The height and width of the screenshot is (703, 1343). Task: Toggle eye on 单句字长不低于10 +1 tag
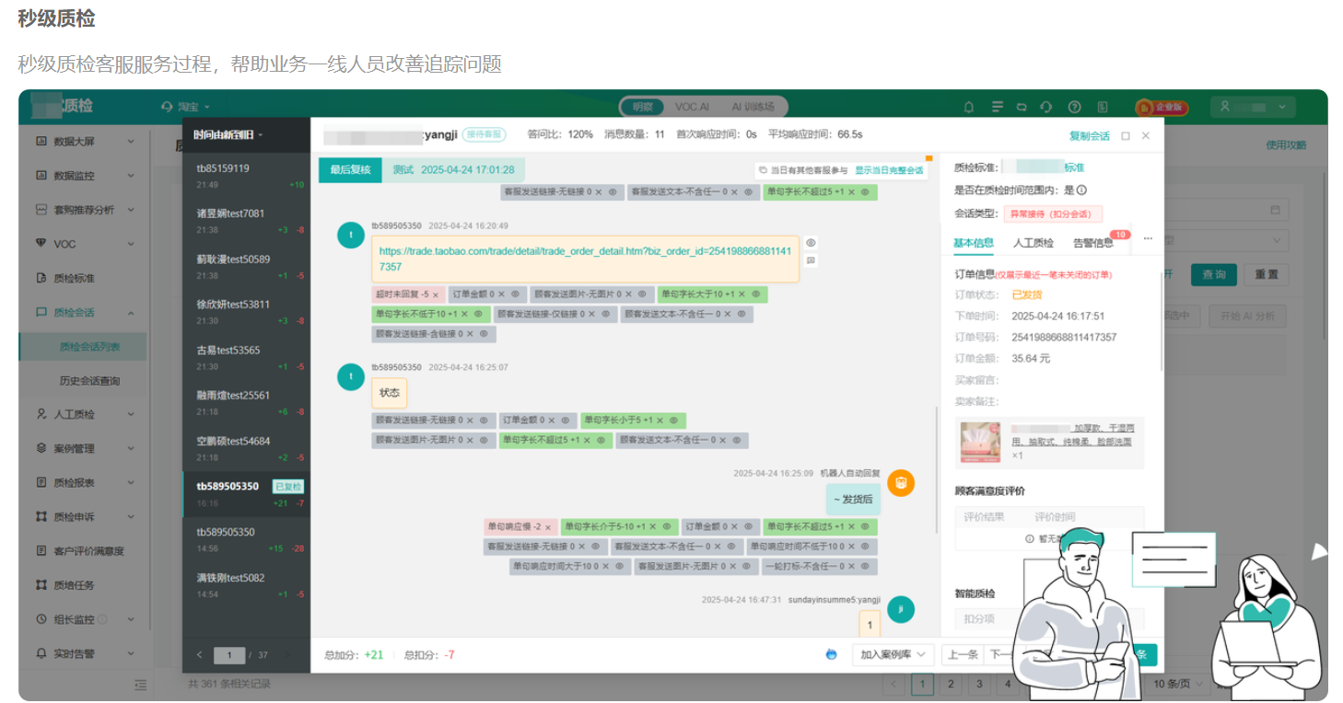pos(478,314)
